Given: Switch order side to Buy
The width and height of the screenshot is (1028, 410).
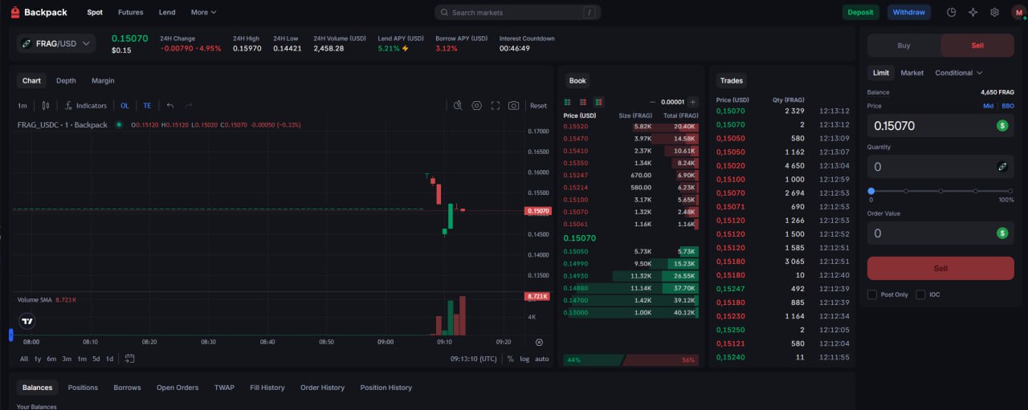Looking at the screenshot, I should pyautogui.click(x=904, y=46).
